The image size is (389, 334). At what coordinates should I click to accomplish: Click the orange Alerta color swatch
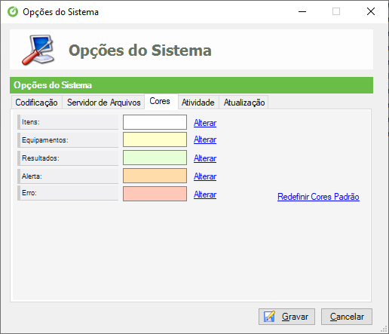[155, 176]
